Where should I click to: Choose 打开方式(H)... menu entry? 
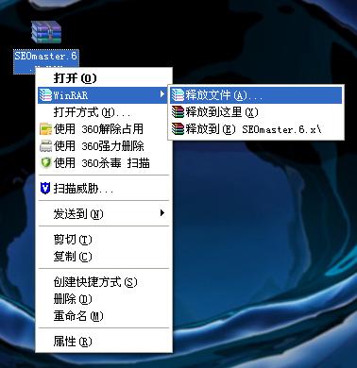[104, 112]
